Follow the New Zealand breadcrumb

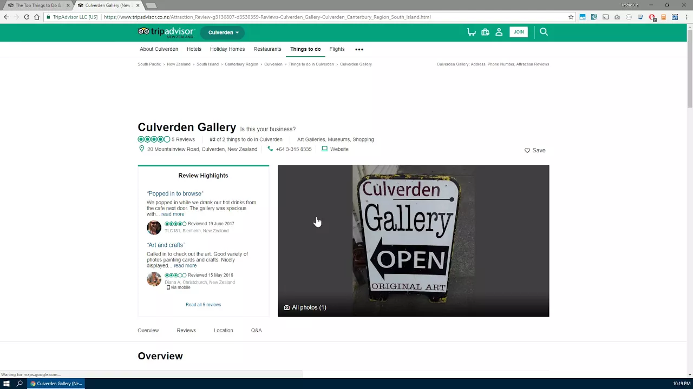click(179, 64)
